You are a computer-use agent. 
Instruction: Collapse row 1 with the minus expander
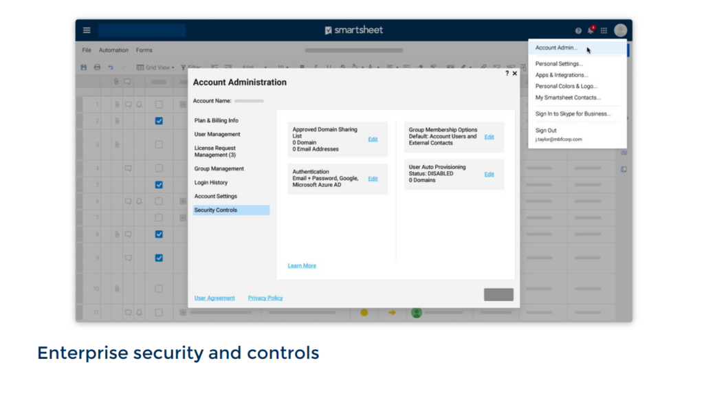pyautogui.click(x=183, y=104)
